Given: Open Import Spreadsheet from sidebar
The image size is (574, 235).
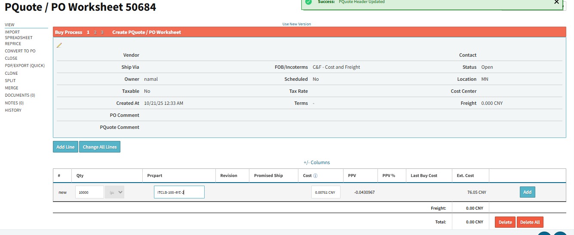Looking at the screenshot, I should point(18,35).
